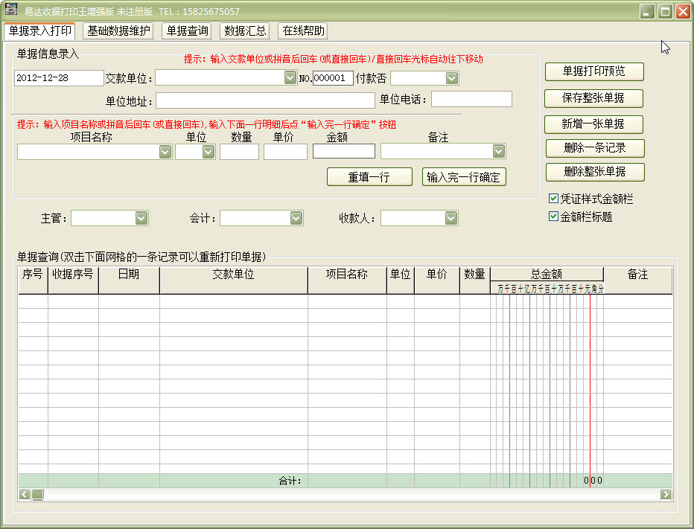This screenshot has width=694, height=529.
Task: Click the app icon in title bar
Action: [x=11, y=10]
